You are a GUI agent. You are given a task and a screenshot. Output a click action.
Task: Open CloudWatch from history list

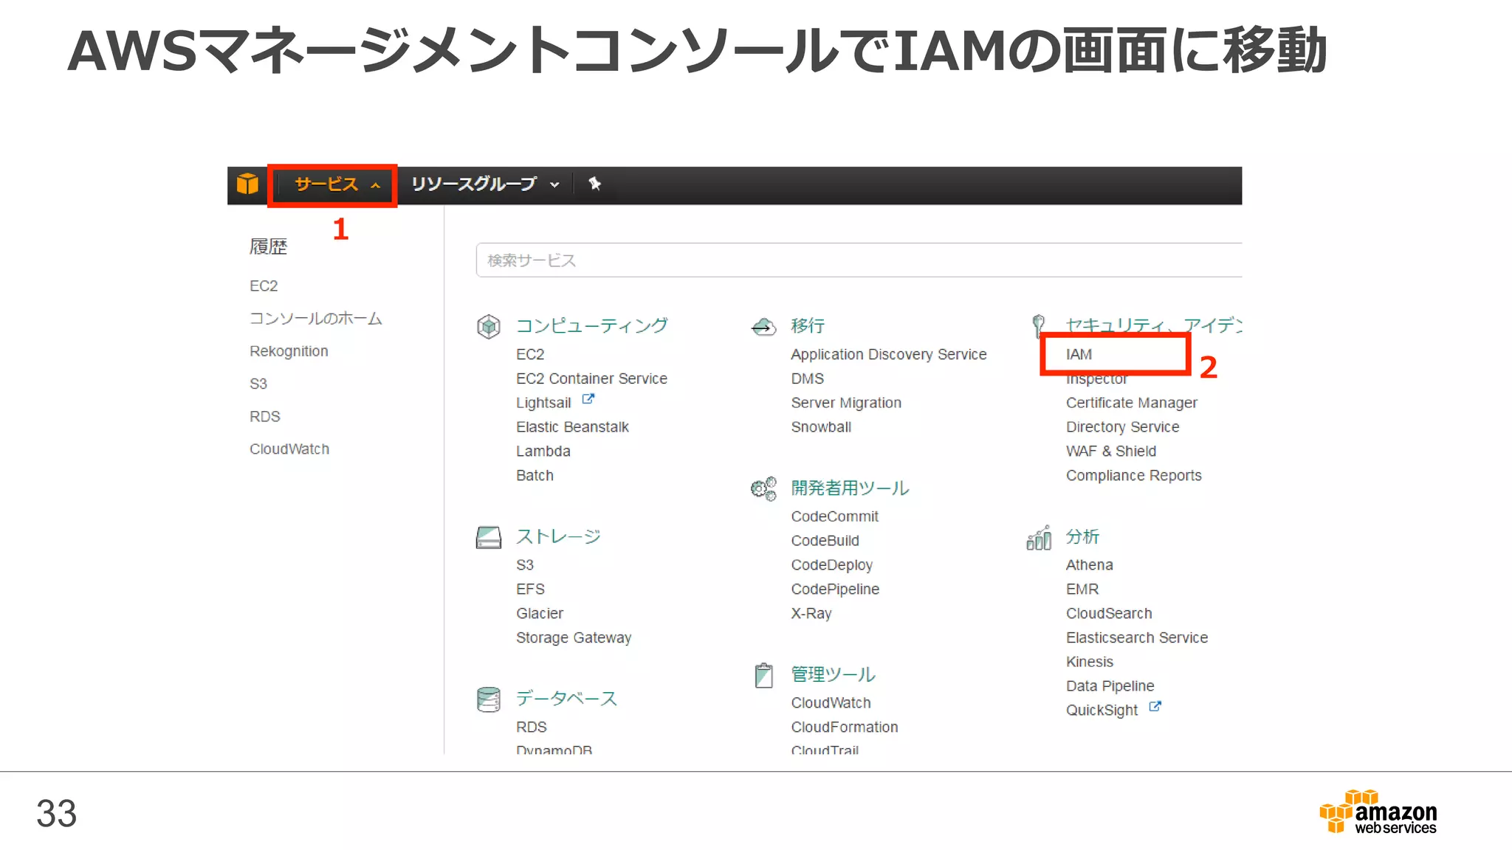point(289,449)
